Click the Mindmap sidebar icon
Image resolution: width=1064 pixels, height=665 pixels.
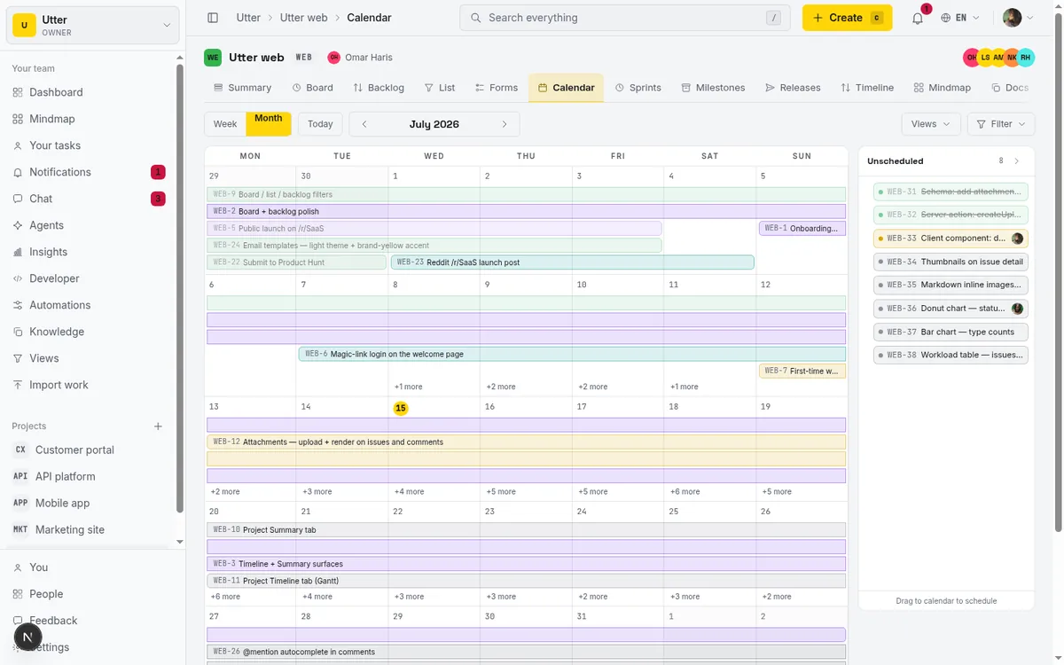tap(18, 119)
